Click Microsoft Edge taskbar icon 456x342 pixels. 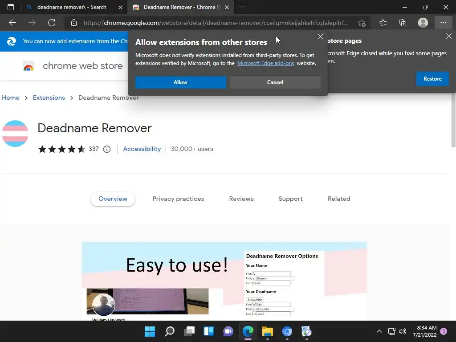(248, 331)
